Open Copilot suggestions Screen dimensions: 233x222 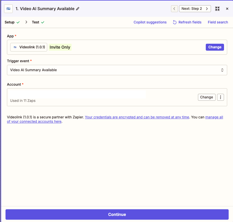(150, 22)
